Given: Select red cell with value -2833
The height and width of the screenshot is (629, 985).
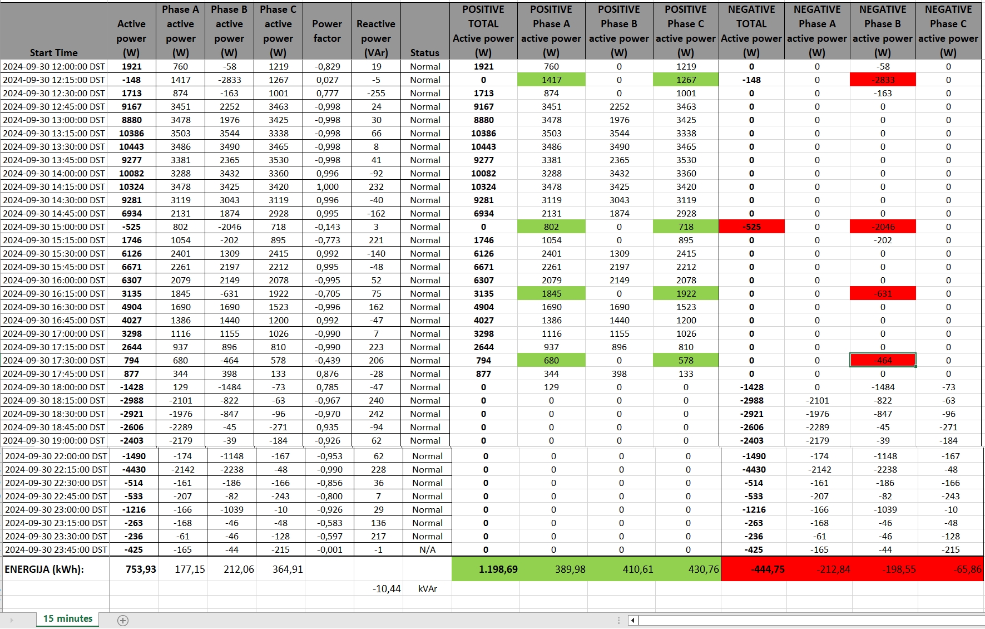Looking at the screenshot, I should pyautogui.click(x=883, y=80).
